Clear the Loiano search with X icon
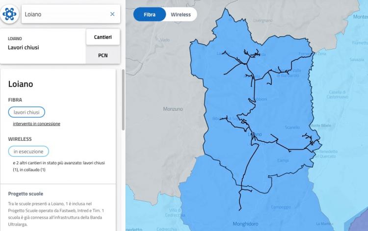368x231 pixels. 112,14
